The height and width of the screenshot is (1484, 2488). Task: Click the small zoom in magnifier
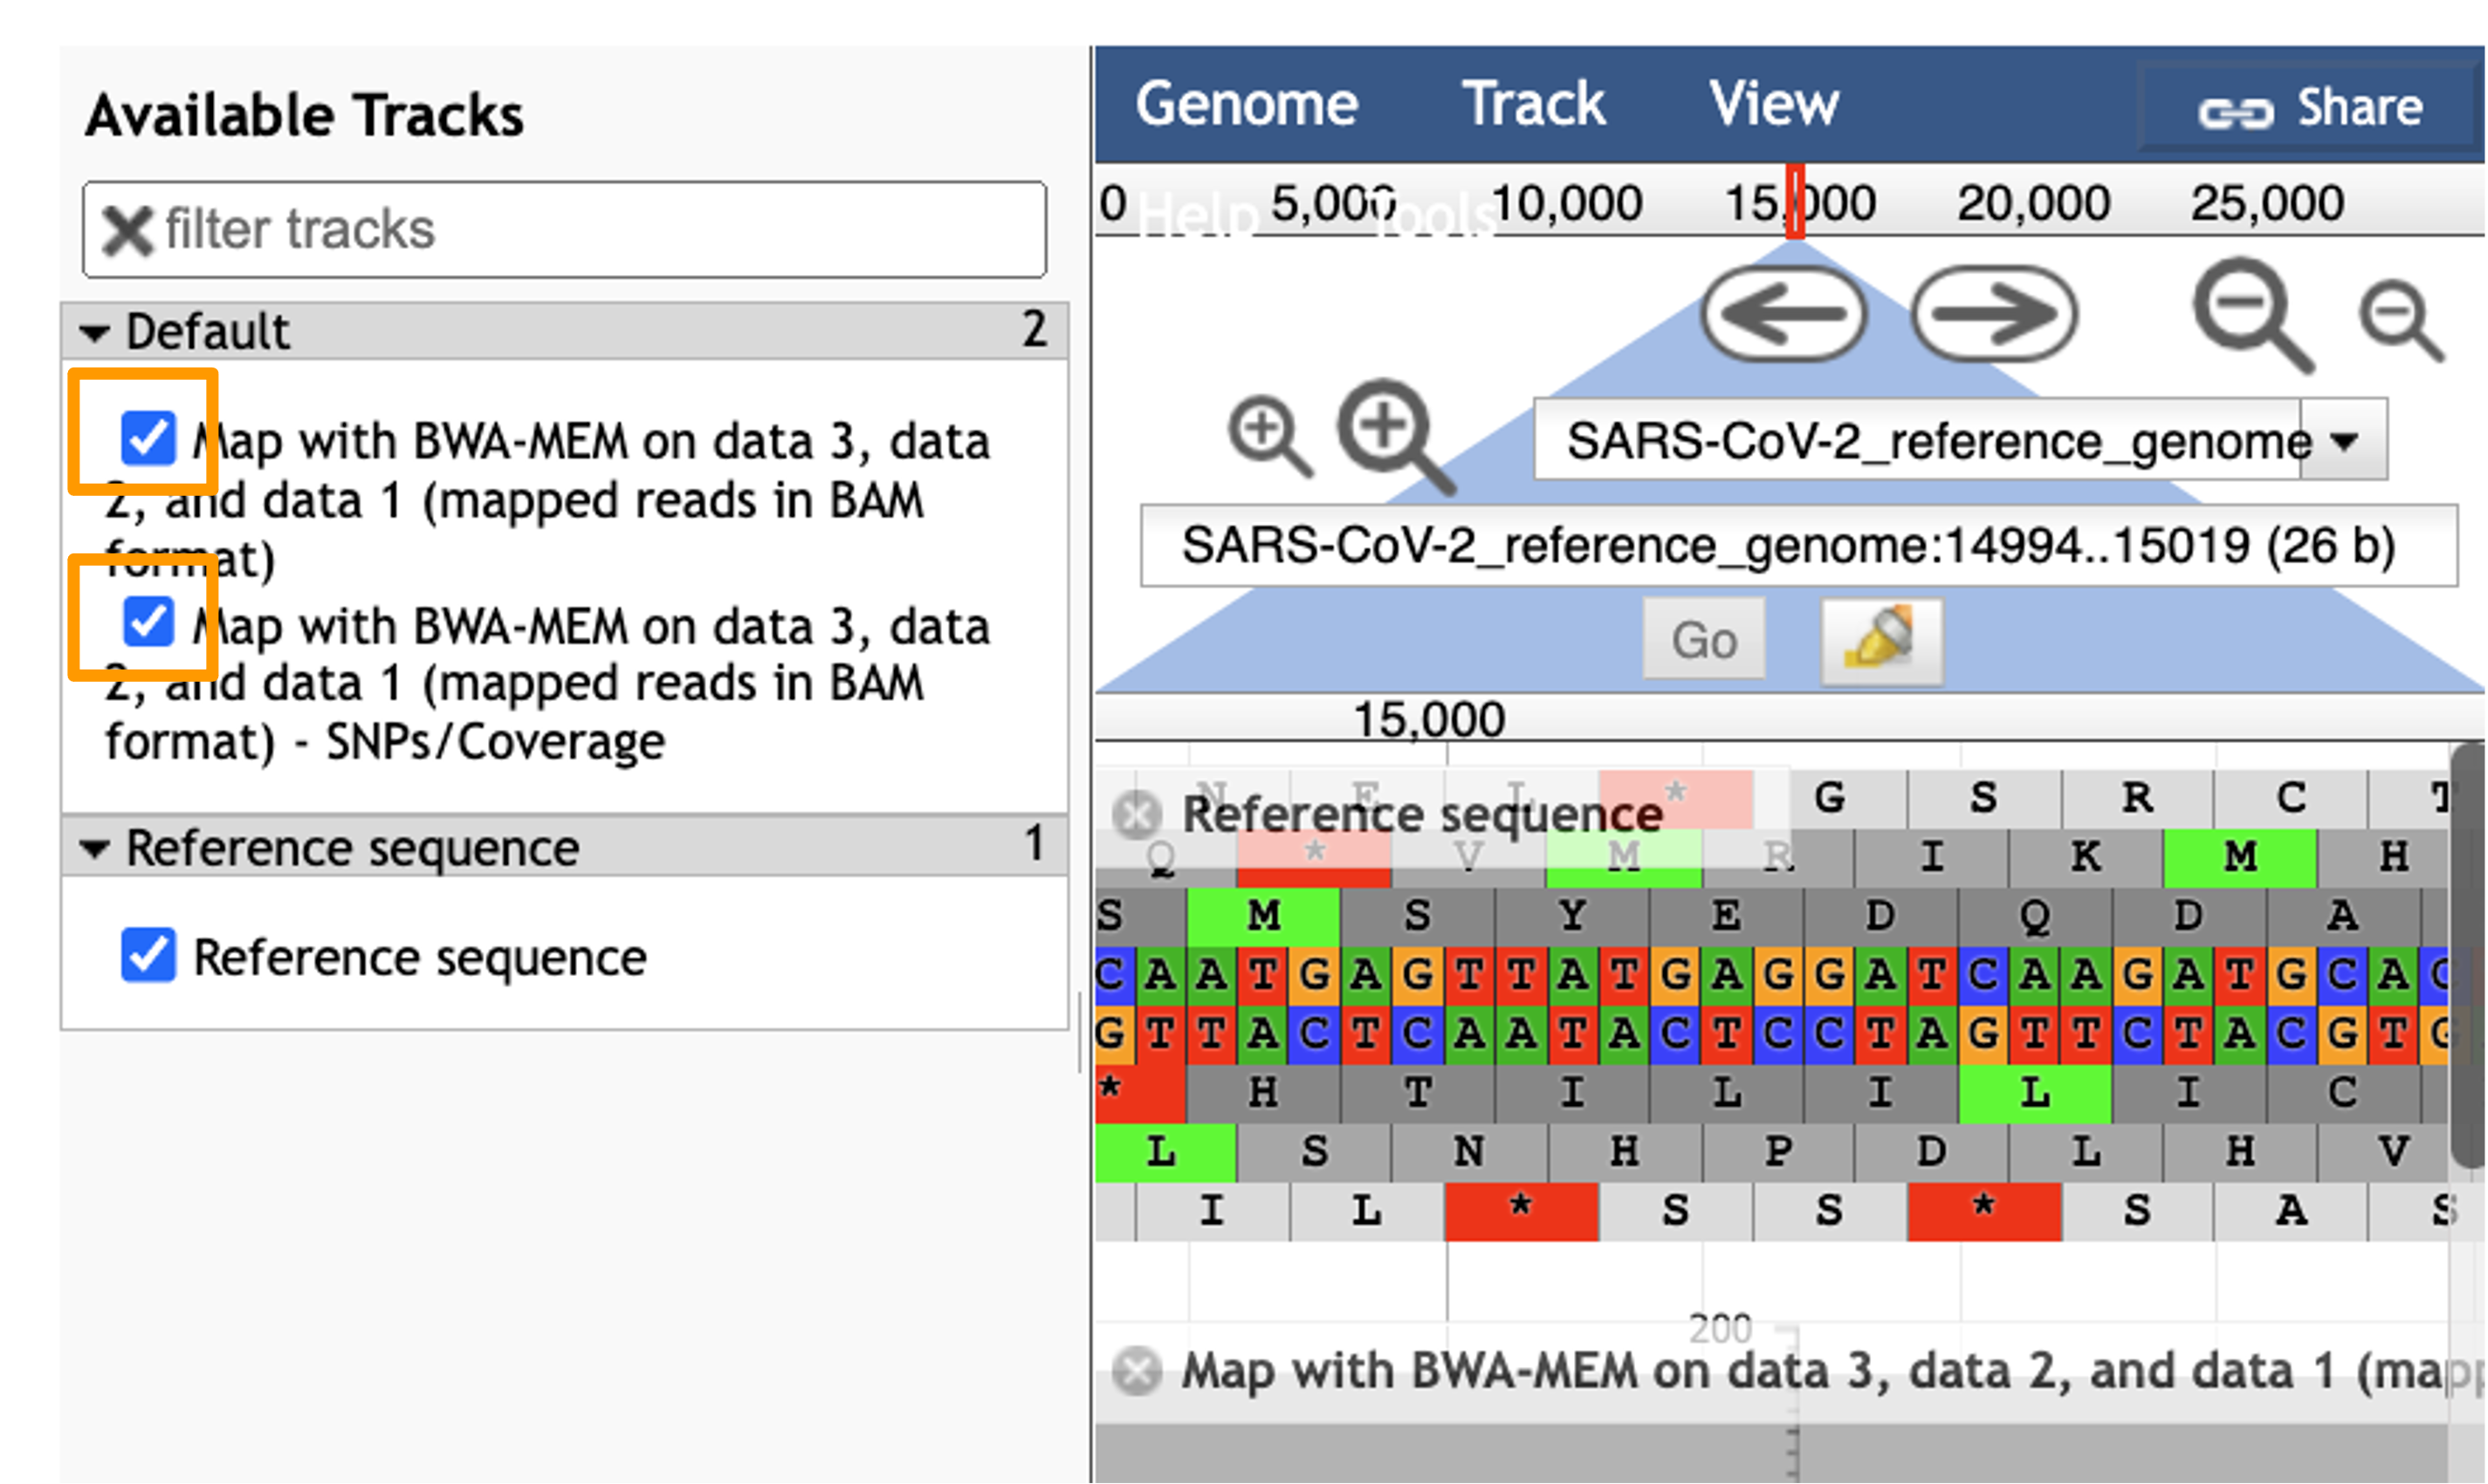(x=1269, y=436)
